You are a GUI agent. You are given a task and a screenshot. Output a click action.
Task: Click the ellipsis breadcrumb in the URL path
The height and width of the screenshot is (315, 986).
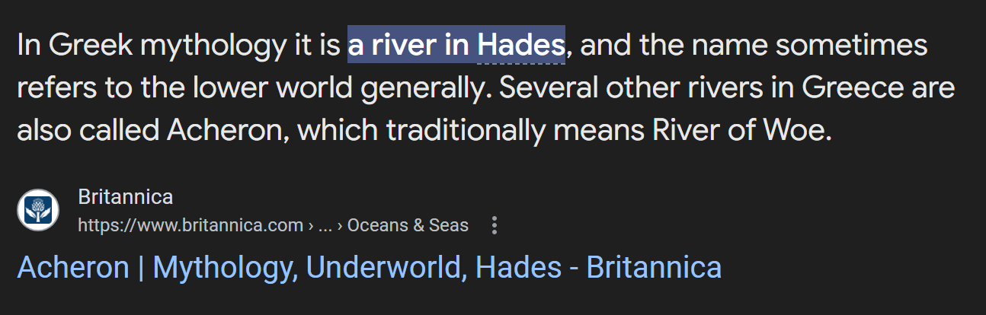pyautogui.click(x=325, y=225)
